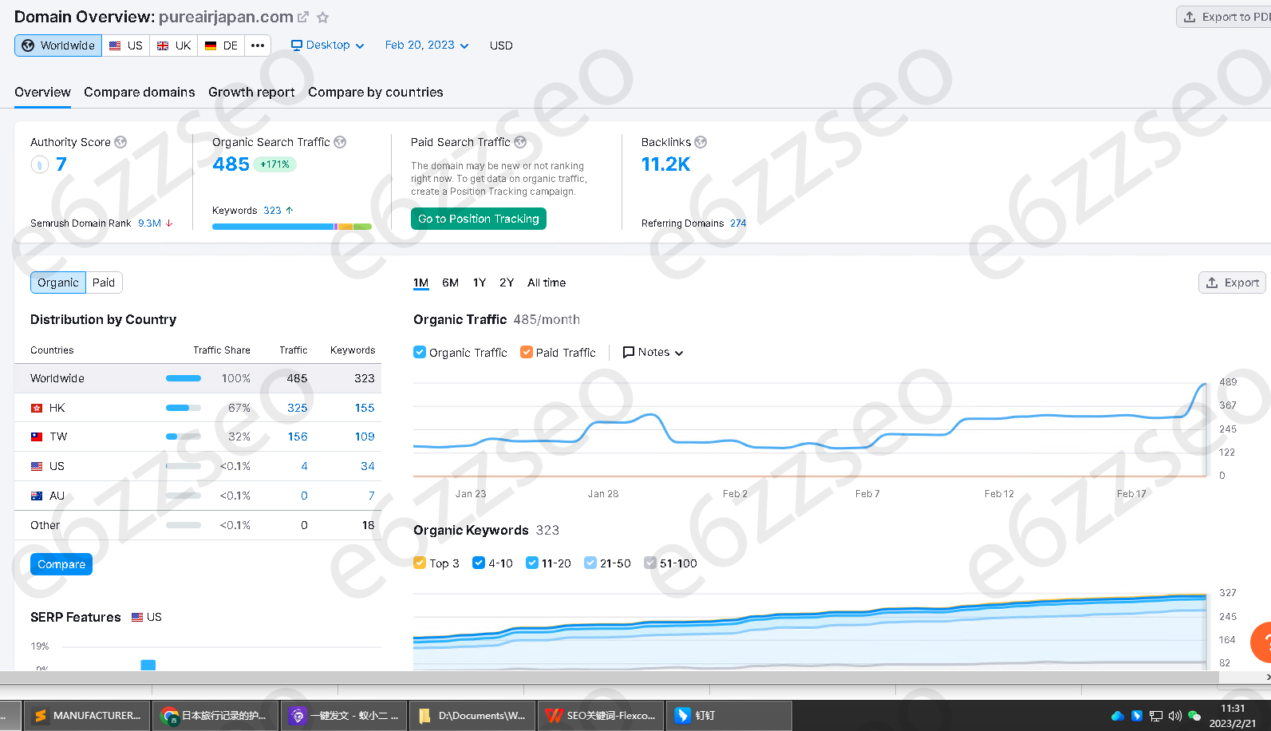This screenshot has height=731, width=1271.
Task: Click the orange help bubble icon
Action: point(1261,642)
